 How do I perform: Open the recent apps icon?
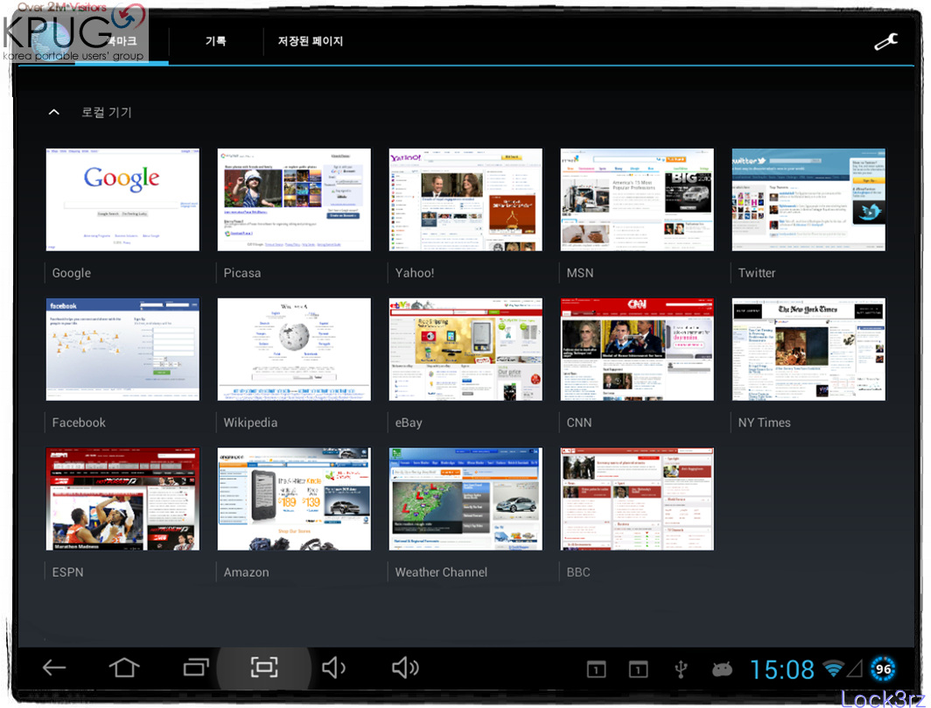tap(196, 668)
